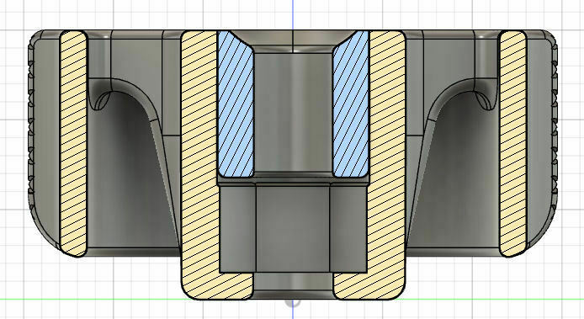Select the small through hole at bottom center
The height and width of the screenshot is (319, 584).
tap(293, 285)
